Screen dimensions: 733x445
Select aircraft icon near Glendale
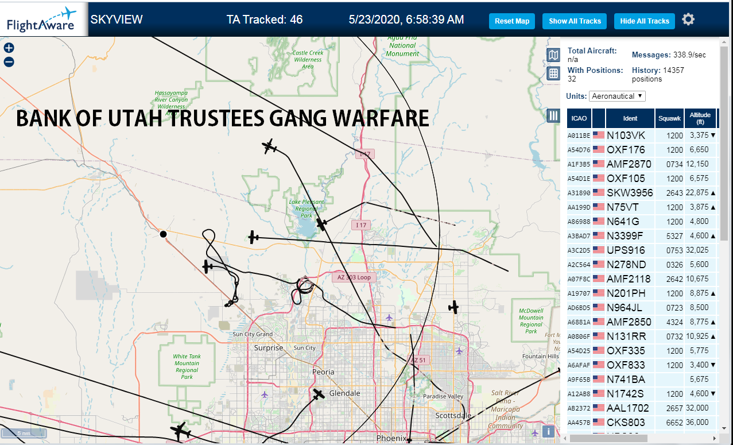coord(319,394)
